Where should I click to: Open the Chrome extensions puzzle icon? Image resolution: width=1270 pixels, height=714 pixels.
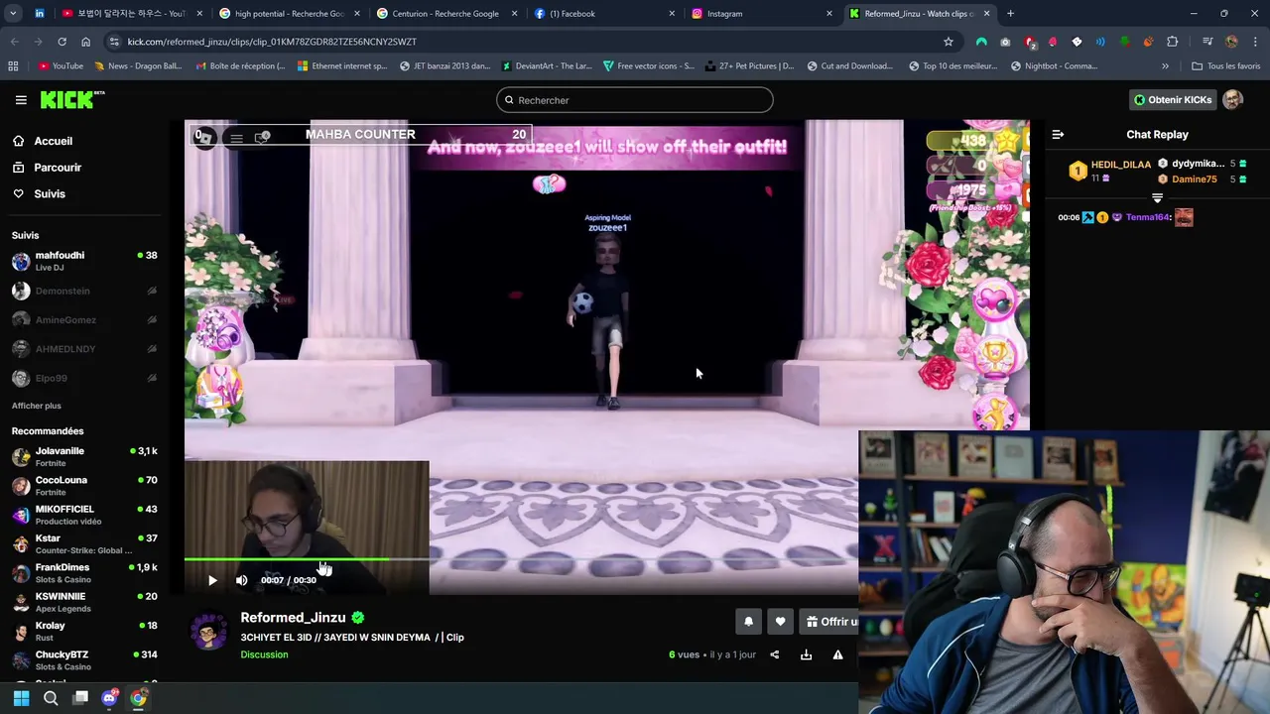click(1173, 42)
